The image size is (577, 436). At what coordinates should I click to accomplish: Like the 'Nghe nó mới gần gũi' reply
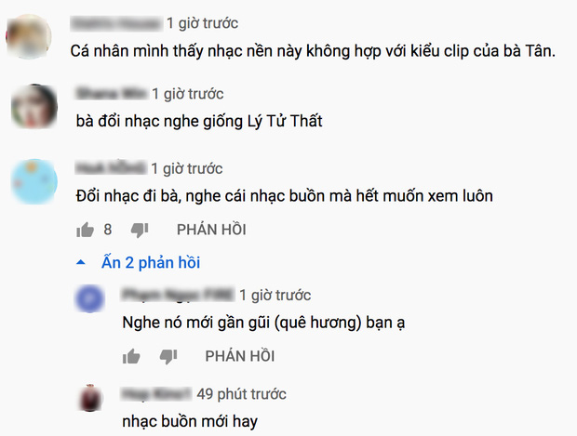pyautogui.click(x=131, y=356)
